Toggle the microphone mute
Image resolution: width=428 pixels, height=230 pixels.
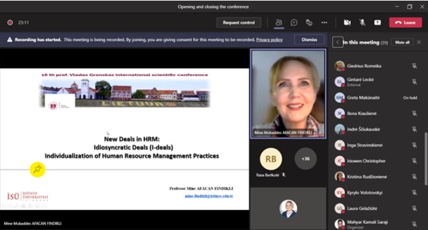(x=362, y=23)
